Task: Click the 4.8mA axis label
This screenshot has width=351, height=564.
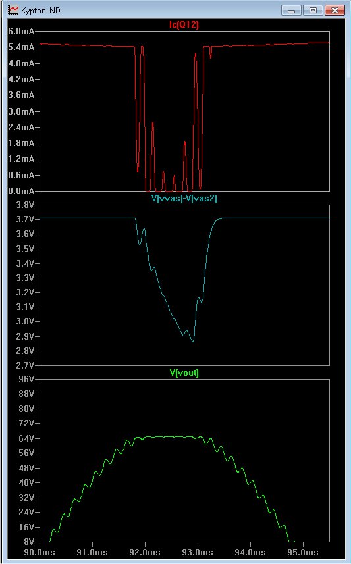Action: (21, 63)
